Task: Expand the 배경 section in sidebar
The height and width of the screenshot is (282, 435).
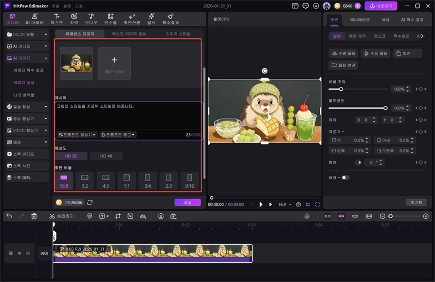Action: point(27,142)
